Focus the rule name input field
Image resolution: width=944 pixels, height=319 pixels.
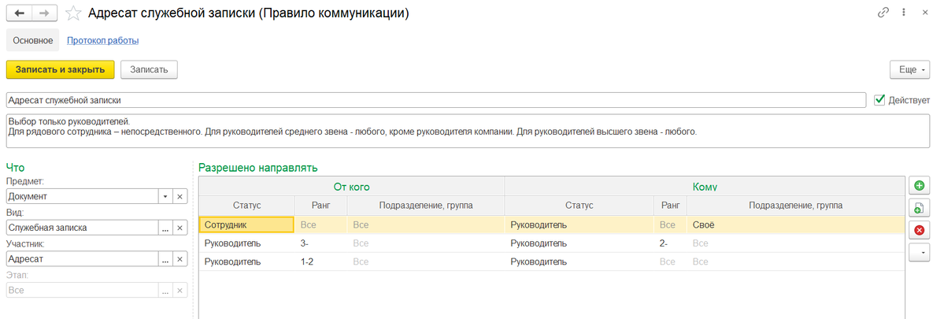tap(436, 100)
